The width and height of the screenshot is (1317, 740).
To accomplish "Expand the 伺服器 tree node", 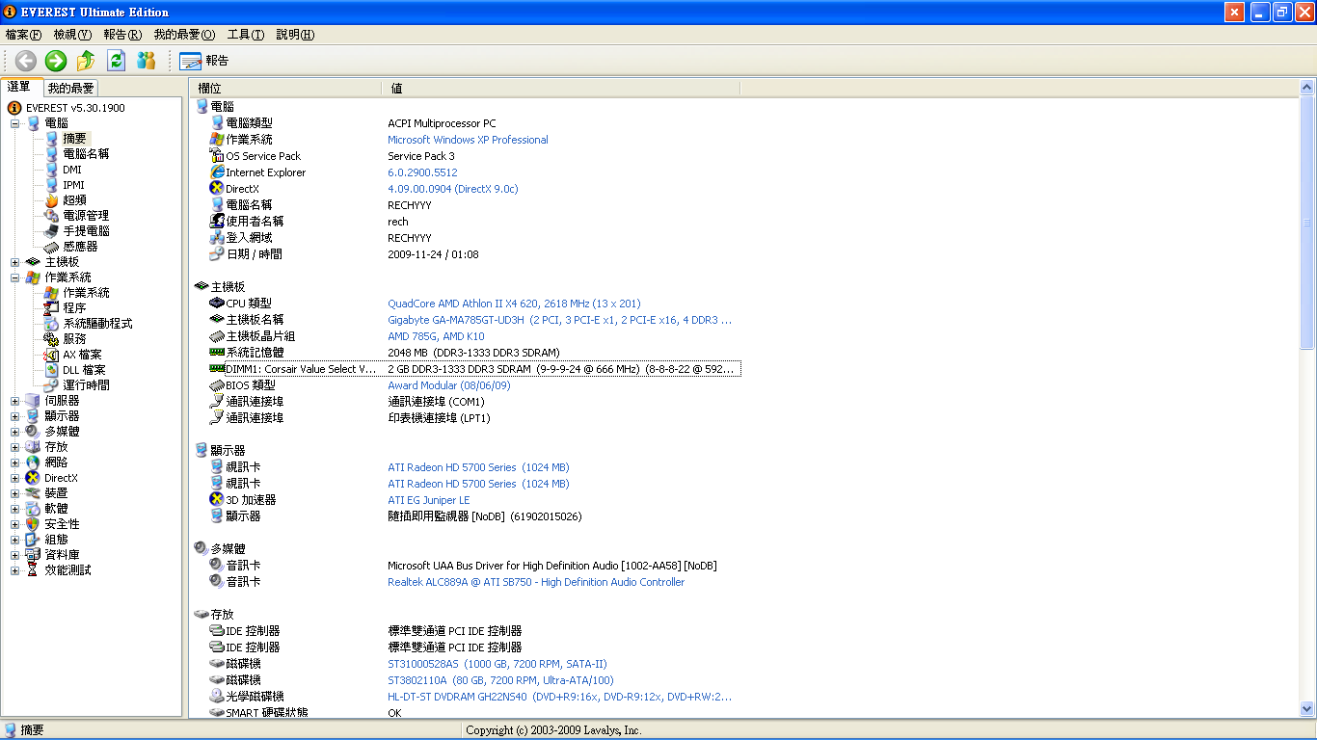I will pos(15,401).
